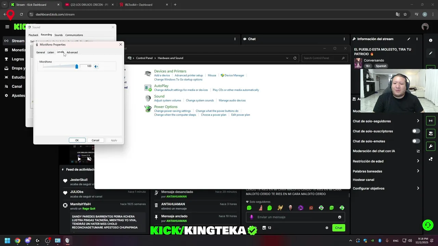Open the Playback tab in the Sound window

click(x=33, y=35)
